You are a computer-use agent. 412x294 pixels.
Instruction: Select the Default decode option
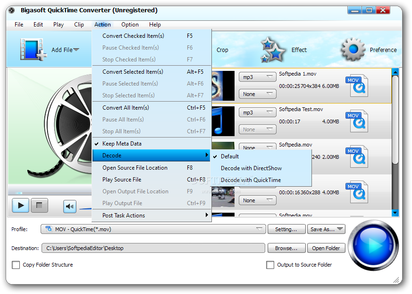point(261,156)
